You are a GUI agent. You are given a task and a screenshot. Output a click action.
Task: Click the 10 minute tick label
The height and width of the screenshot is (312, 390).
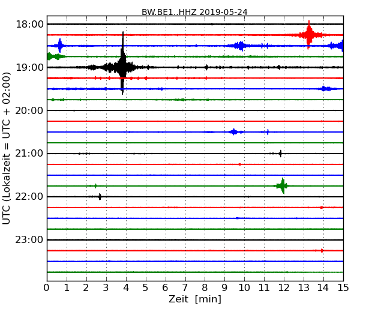tap(244, 287)
